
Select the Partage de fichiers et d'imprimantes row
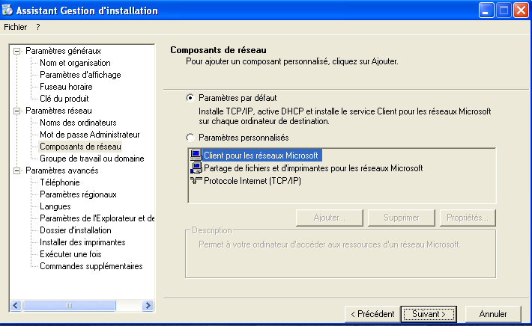pyautogui.click(x=313, y=168)
